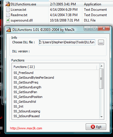The image size is (113, 137).
Task: Select the DLLfunctions.exe application icon
Action: pos(8,4)
